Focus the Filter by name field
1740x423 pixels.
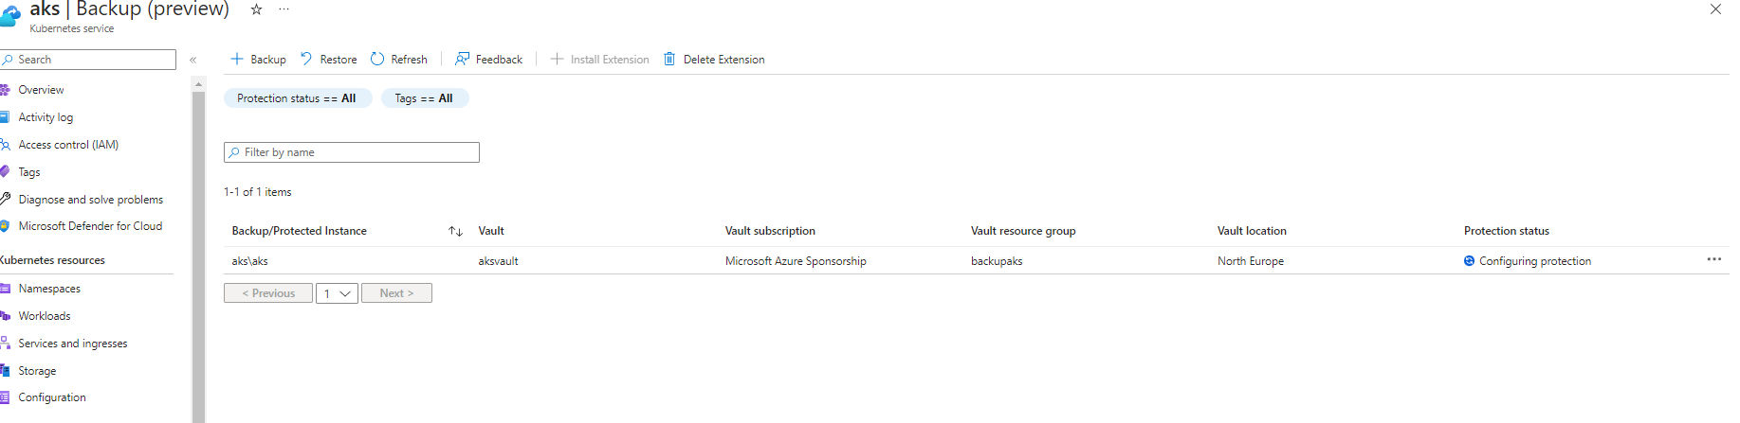[352, 152]
